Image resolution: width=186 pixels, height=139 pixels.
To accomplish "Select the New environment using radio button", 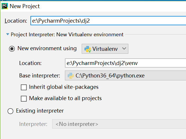I will pos(12,49).
